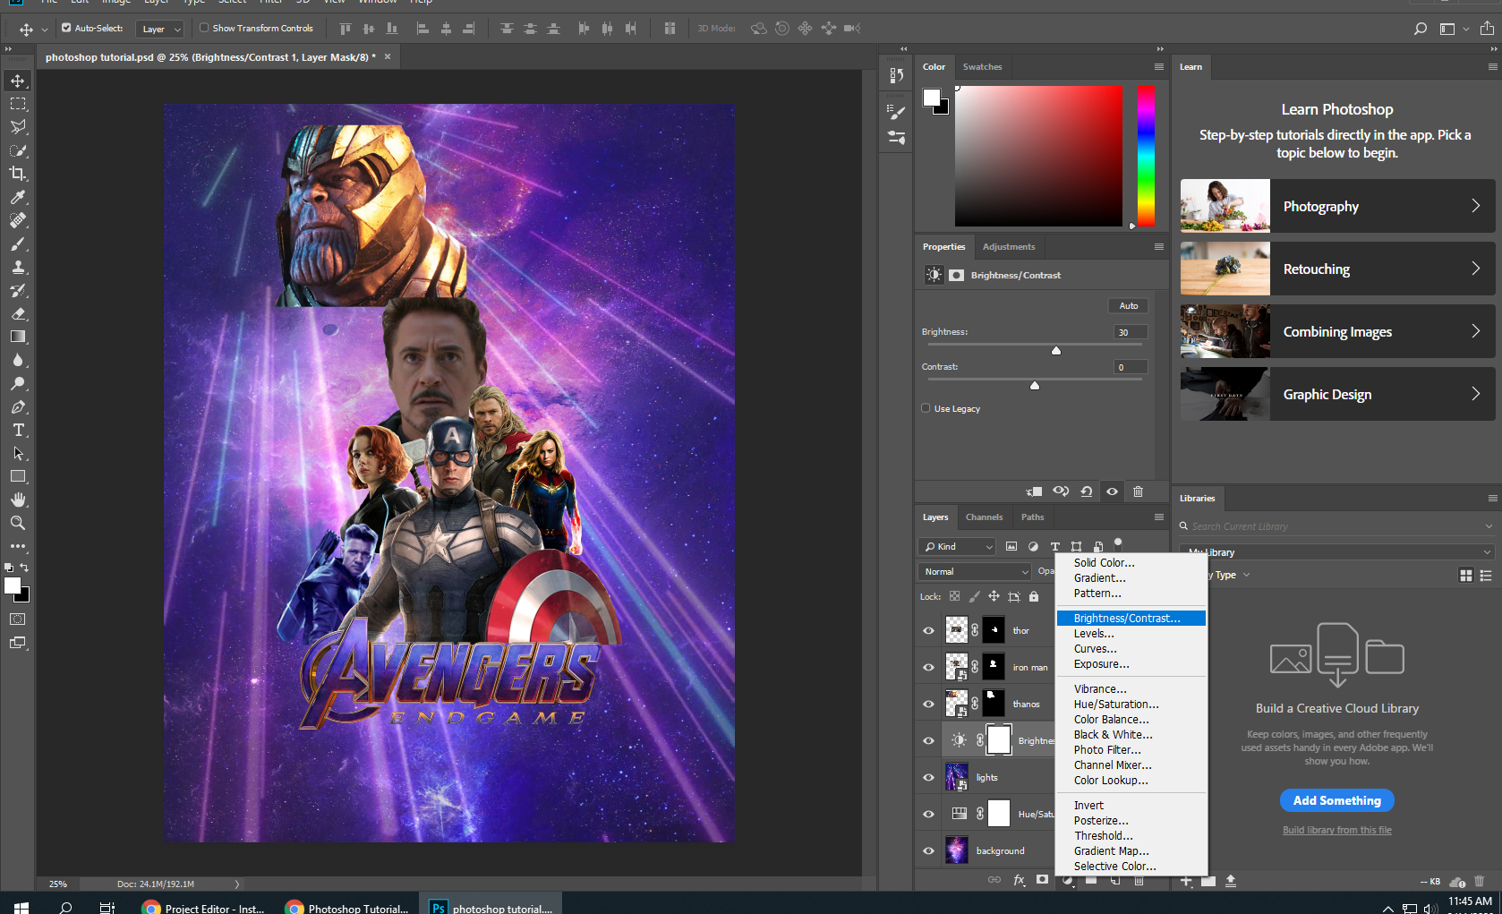The image size is (1502, 914).
Task: Click the Change Screen Mode icon
Action: click(x=18, y=643)
